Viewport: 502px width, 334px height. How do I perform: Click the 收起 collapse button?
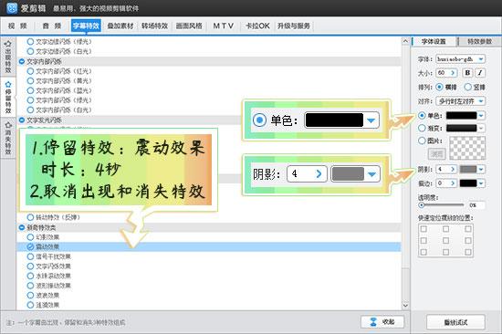coord(382,322)
